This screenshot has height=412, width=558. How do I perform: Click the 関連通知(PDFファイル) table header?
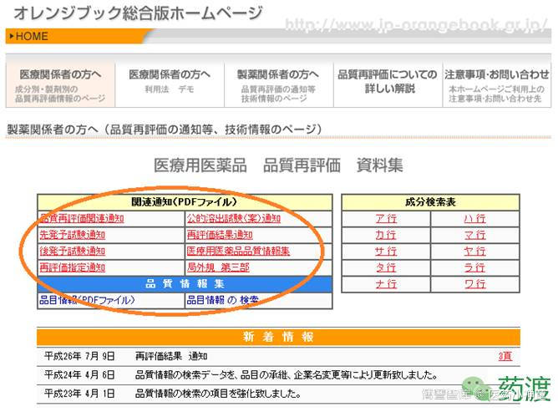point(185,202)
